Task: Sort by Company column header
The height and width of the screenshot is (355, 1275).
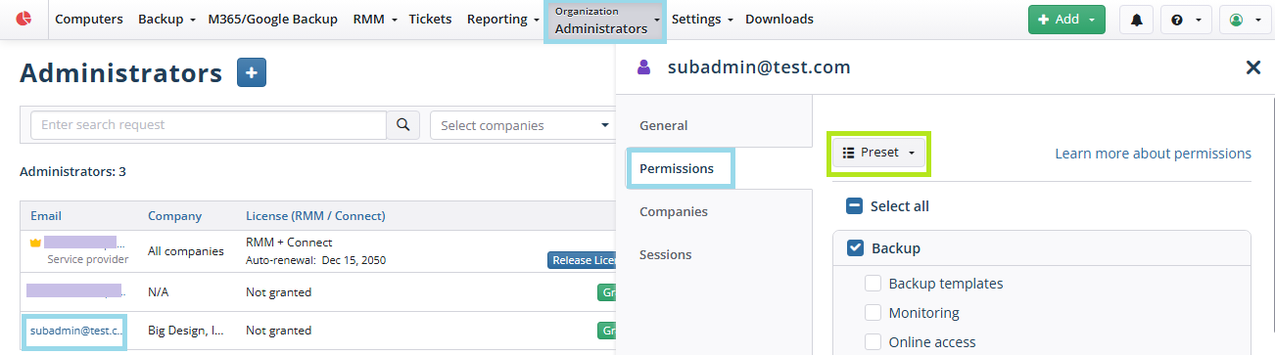Action: (174, 215)
